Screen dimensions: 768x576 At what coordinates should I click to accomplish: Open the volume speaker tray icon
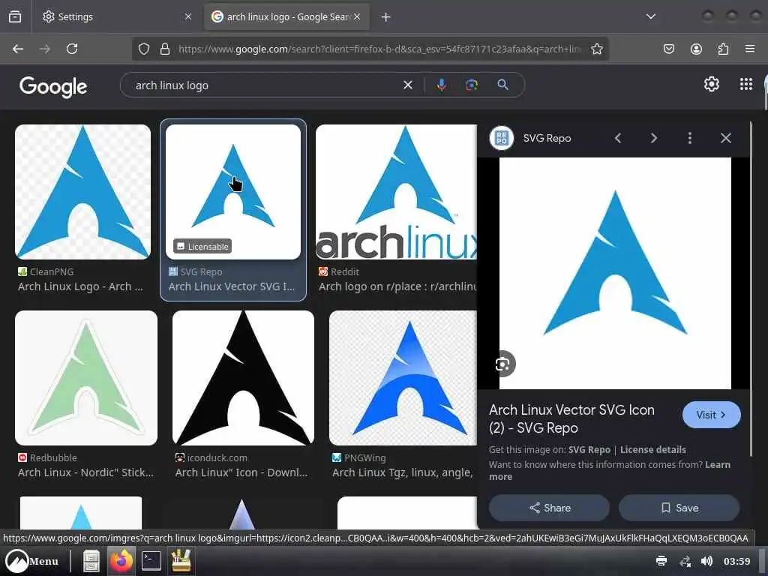click(x=706, y=561)
